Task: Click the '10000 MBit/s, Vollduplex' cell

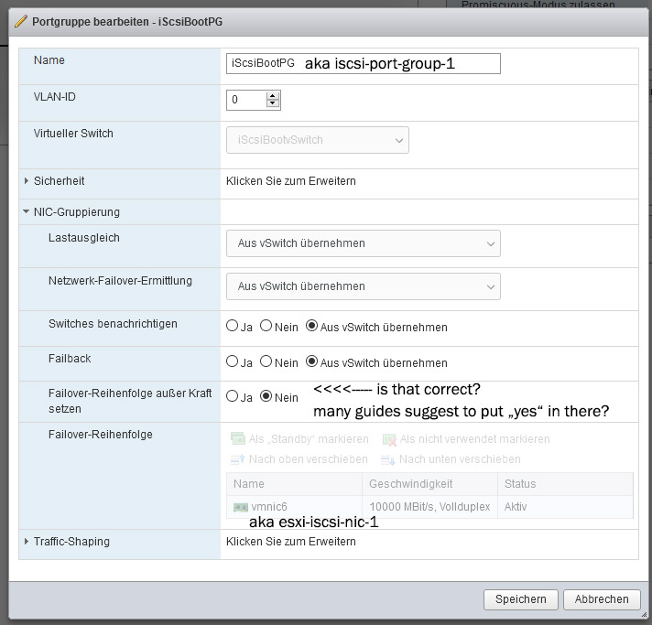Action: coord(429,507)
